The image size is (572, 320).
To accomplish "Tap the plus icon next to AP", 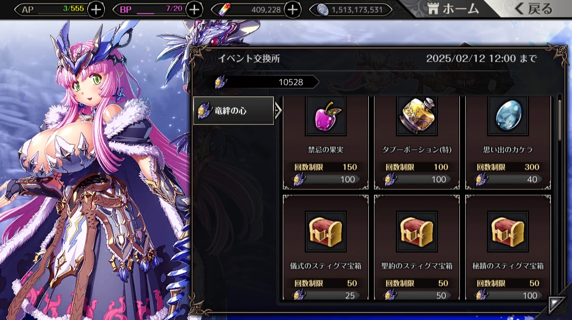I will tap(96, 9).
